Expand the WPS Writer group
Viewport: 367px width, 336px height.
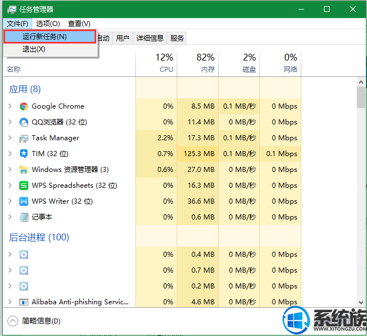point(10,201)
